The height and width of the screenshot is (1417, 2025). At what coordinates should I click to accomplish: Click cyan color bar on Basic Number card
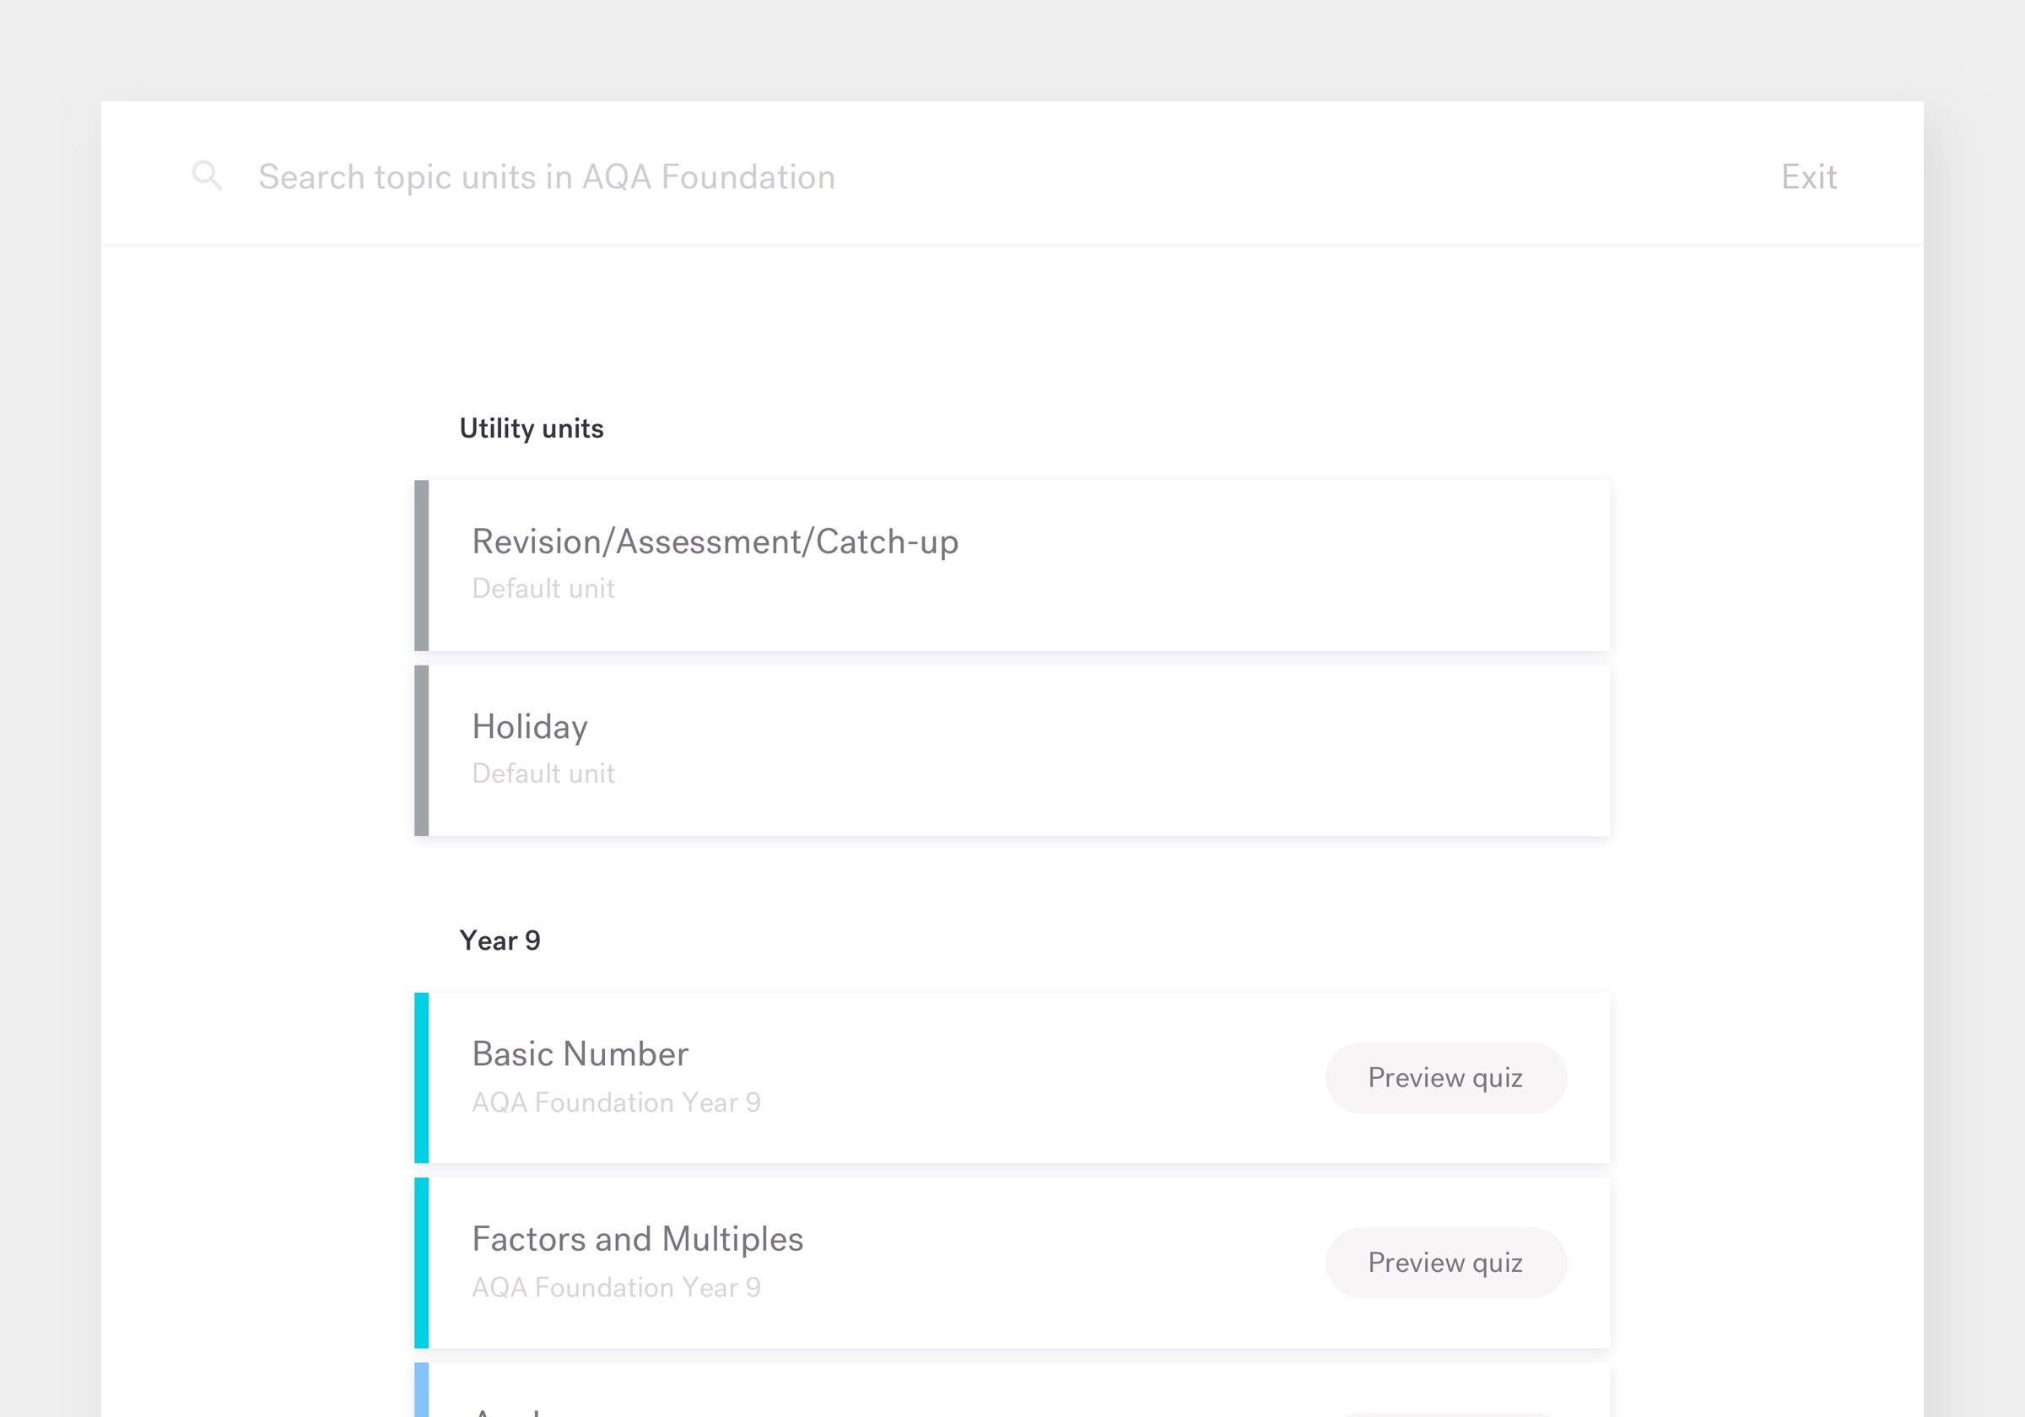click(422, 1078)
